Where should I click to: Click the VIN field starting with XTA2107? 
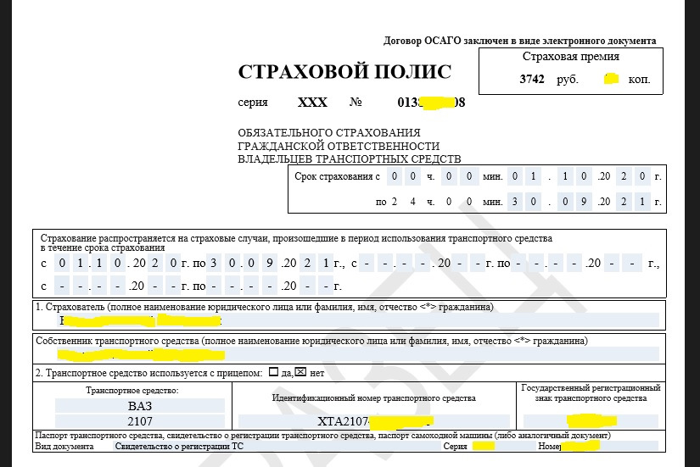(x=374, y=421)
